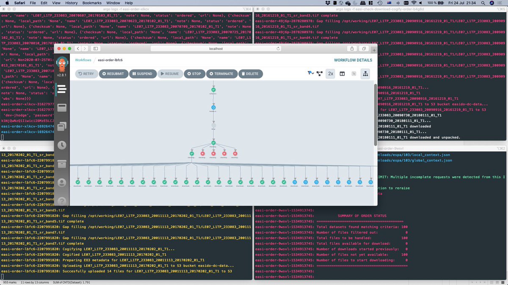The width and height of the screenshot is (508, 285).
Task: Switch to the workflow summary panel view
Action: [x=342, y=73]
